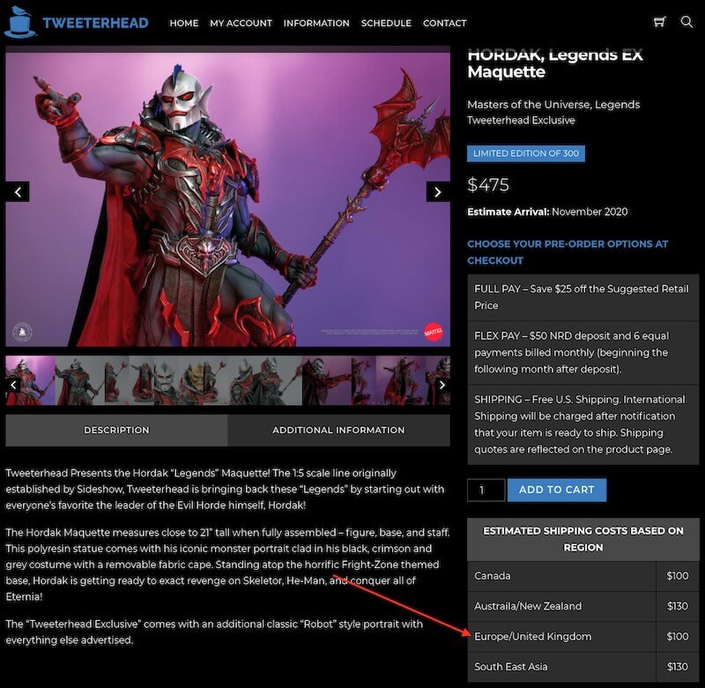
Task: Click the 'Austraila/New Zealand' region cell
Action: pyautogui.click(x=561, y=606)
